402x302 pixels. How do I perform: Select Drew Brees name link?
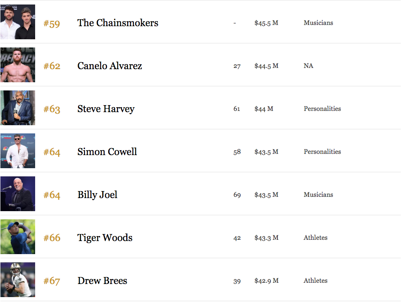coord(102,281)
